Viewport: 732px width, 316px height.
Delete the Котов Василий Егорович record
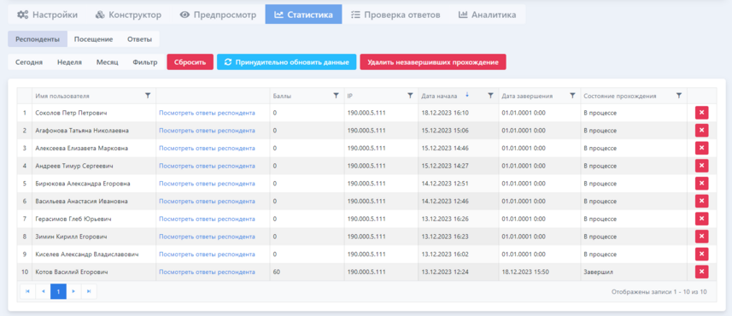pos(701,272)
